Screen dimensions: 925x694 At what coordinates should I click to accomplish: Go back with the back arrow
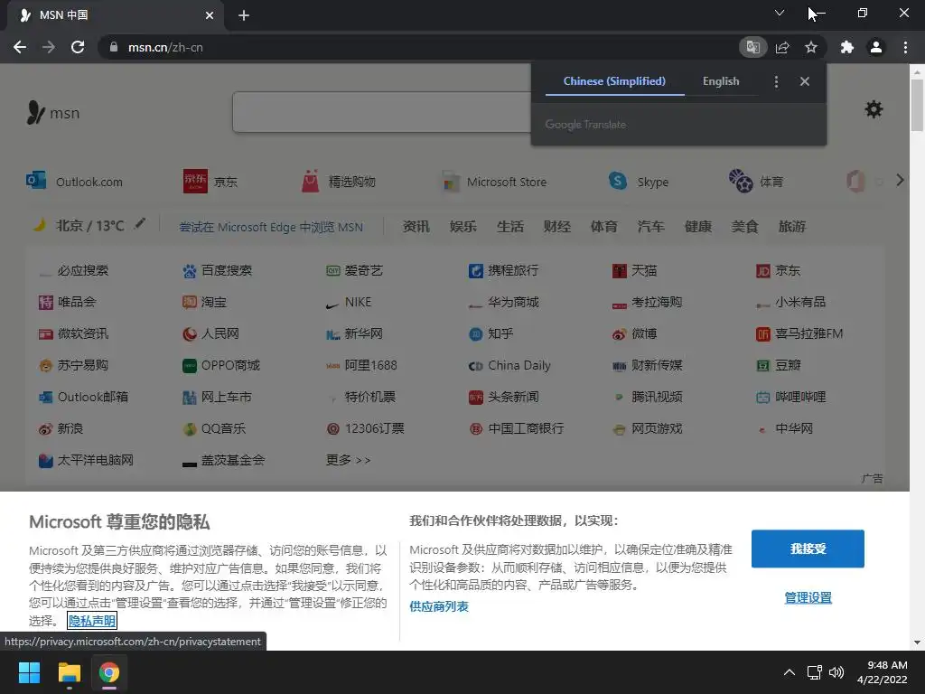[x=20, y=47]
